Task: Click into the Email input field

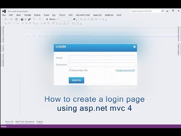Action: 102,58
